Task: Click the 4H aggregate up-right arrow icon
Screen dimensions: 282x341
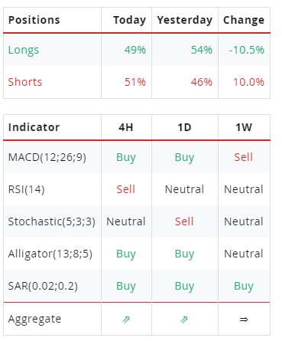Action: tap(126, 320)
